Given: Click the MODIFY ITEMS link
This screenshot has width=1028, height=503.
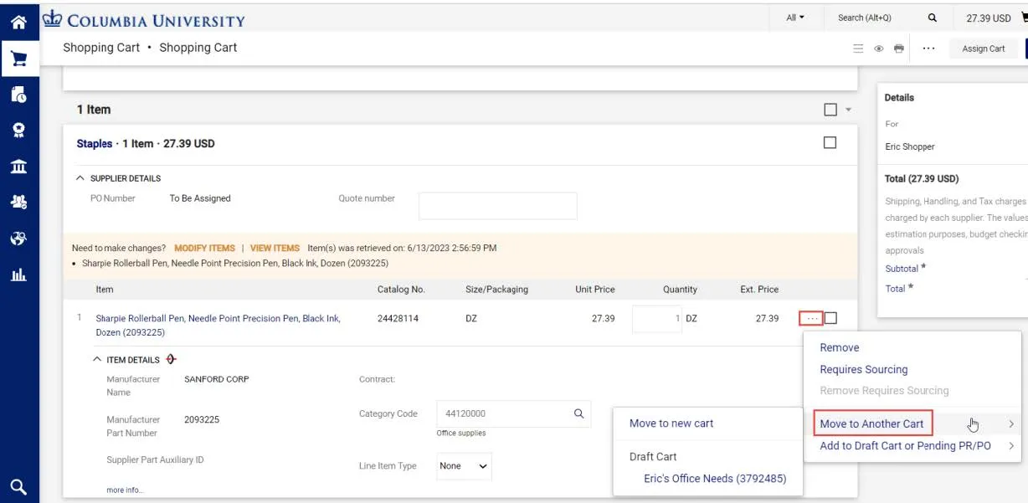Looking at the screenshot, I should click(204, 248).
